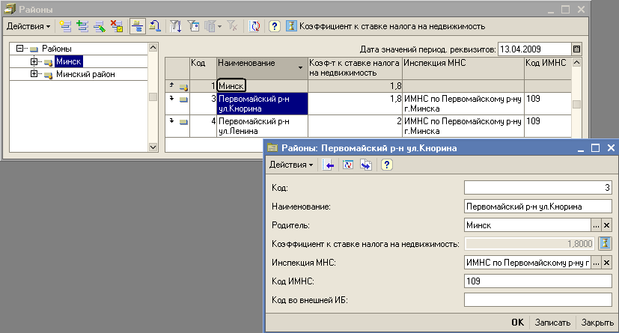The width and height of the screenshot is (619, 333).
Task: Click Код column header
Action: pos(203,68)
